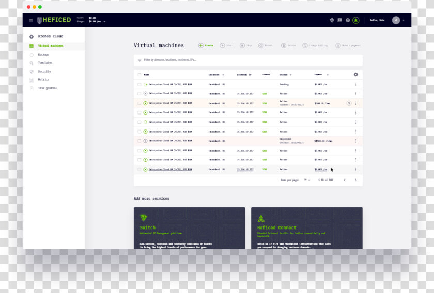Open Templates in the sidebar
Screen dimensions: 434x293
pos(45,63)
